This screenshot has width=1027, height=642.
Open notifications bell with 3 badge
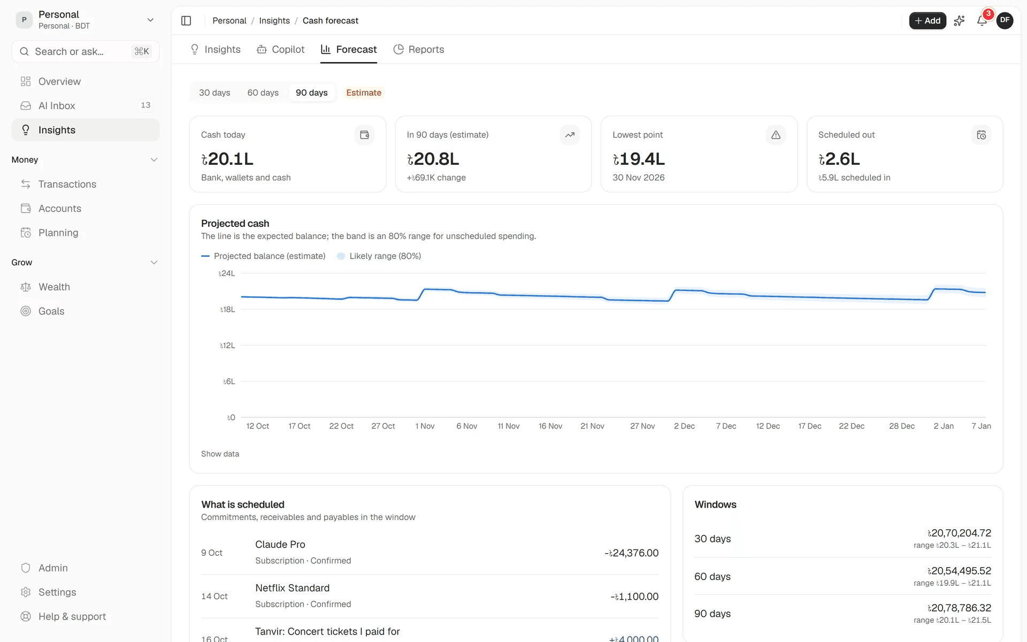(982, 20)
